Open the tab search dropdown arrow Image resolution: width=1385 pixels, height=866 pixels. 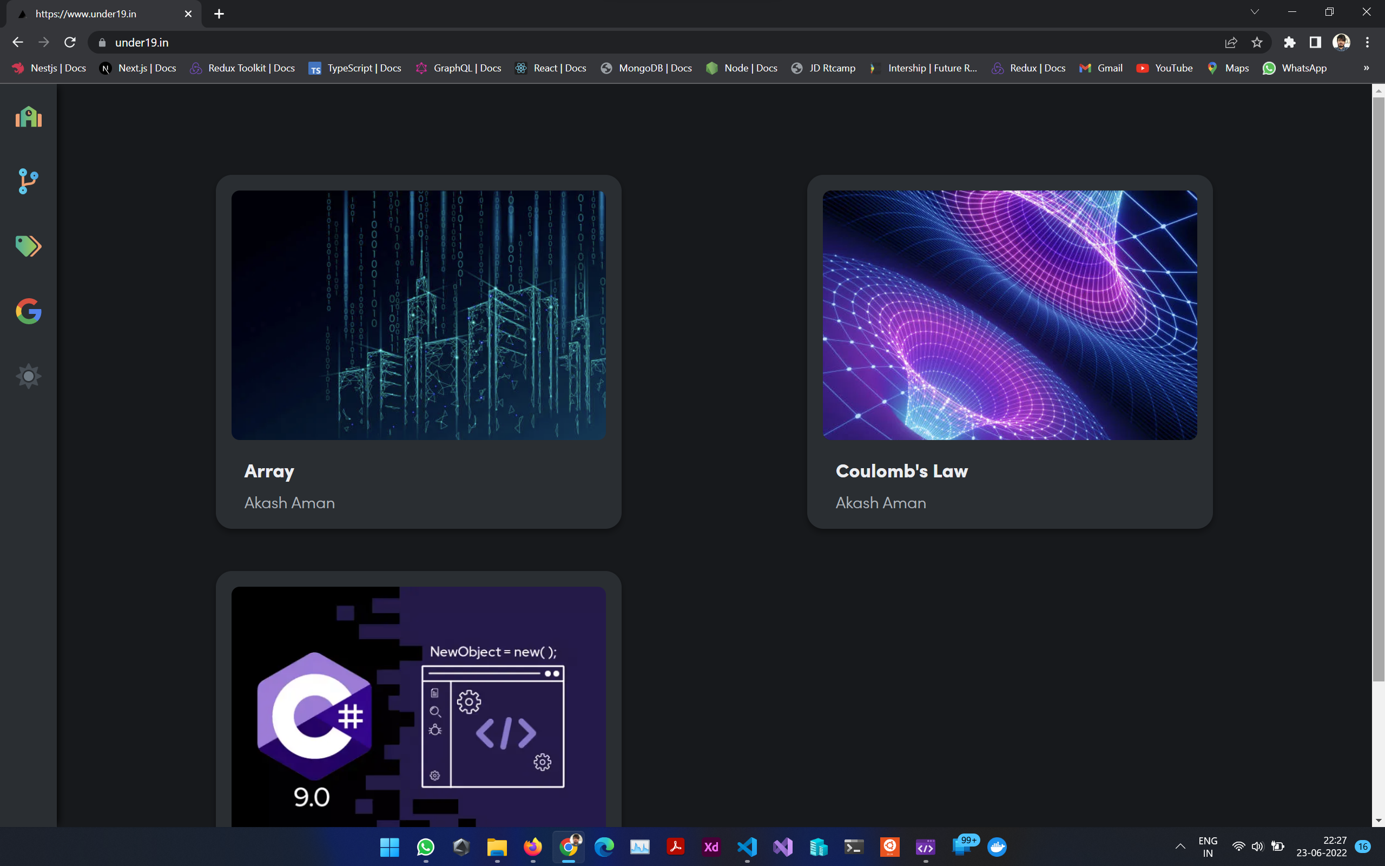coord(1255,12)
